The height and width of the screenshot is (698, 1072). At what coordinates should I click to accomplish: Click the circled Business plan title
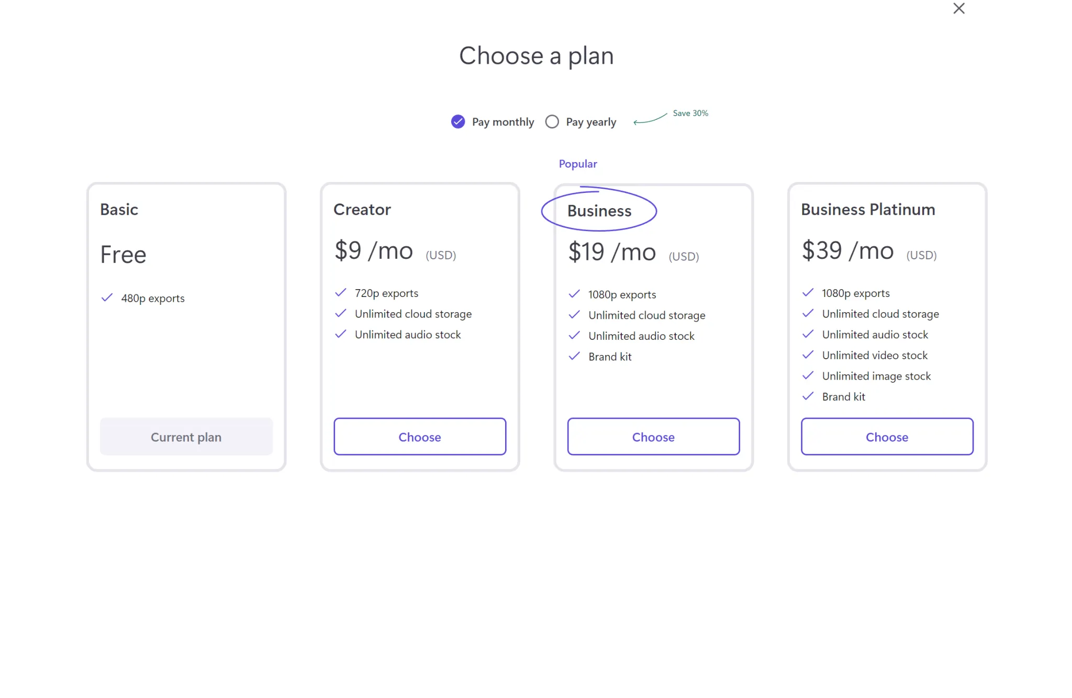[599, 211]
